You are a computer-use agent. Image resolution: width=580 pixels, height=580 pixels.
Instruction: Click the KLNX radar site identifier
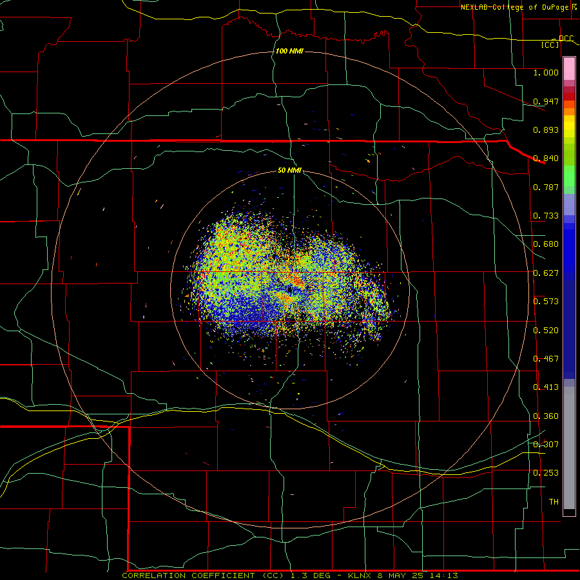point(360,575)
